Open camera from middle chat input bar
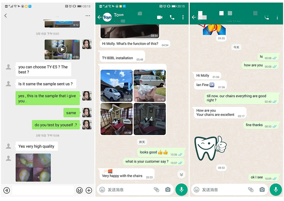Screen dimensions: 284x201 (168, 190)
